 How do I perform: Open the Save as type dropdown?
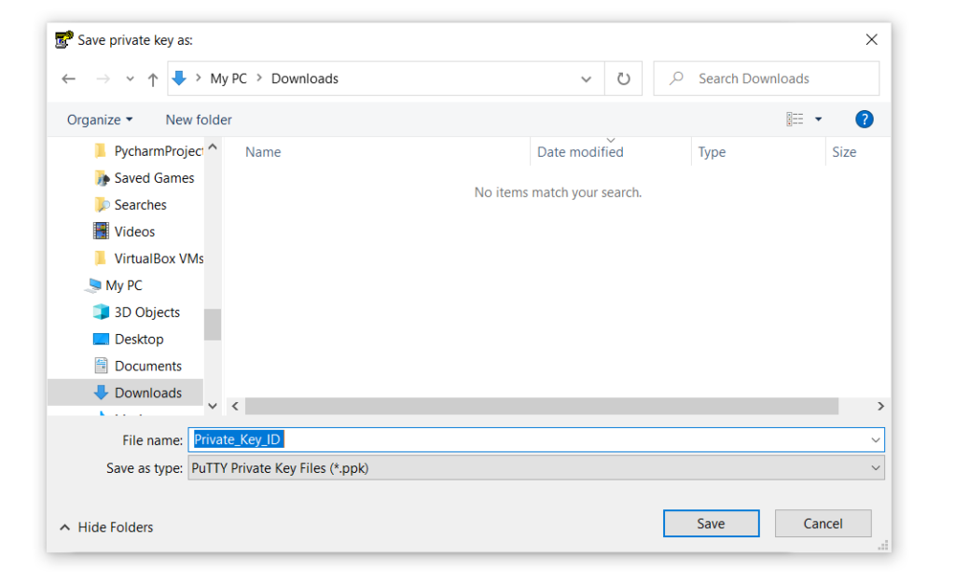click(875, 468)
